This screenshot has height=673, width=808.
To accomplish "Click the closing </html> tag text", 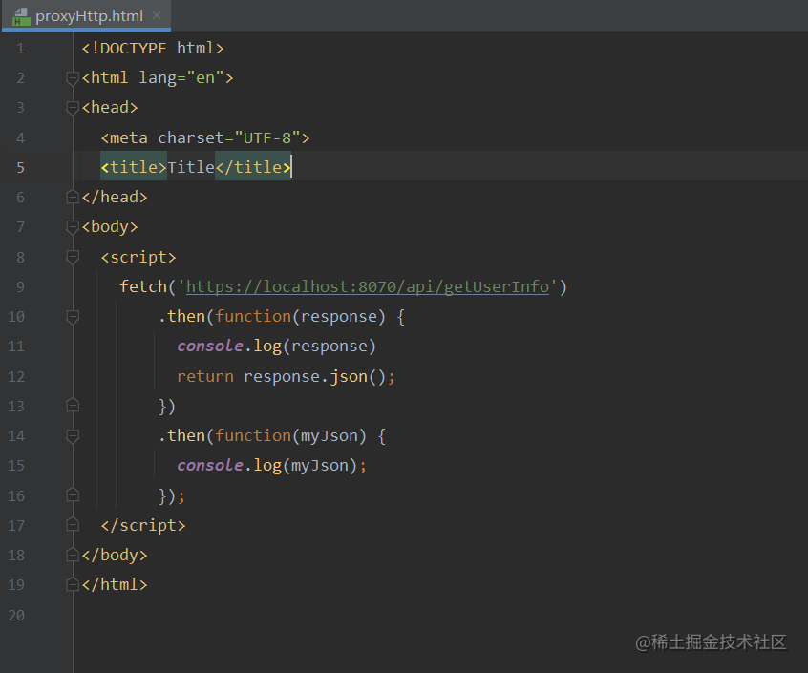I will pyautogui.click(x=115, y=584).
